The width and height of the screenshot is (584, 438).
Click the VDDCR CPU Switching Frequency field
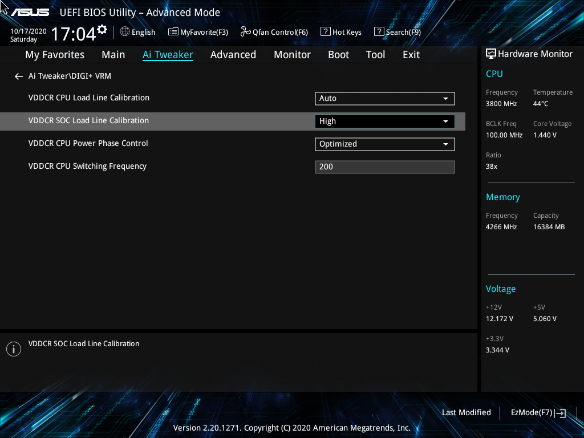pyautogui.click(x=385, y=167)
